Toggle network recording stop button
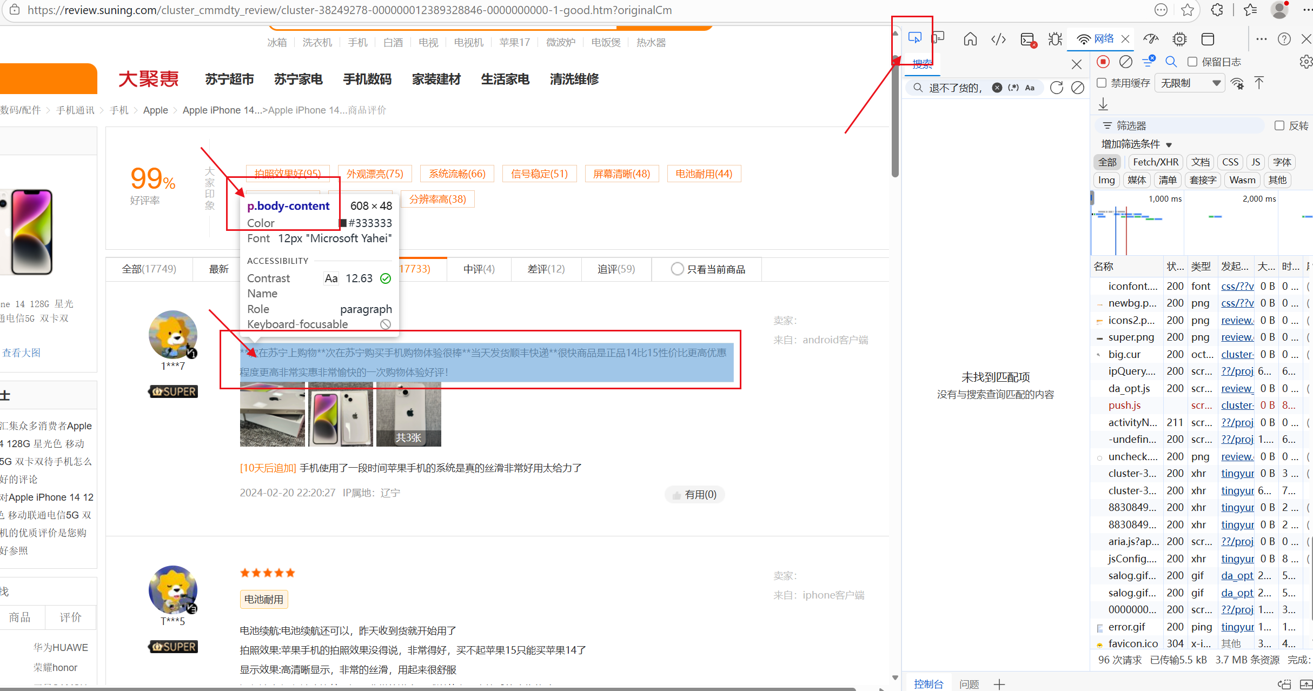The width and height of the screenshot is (1313, 691). 1103,62
